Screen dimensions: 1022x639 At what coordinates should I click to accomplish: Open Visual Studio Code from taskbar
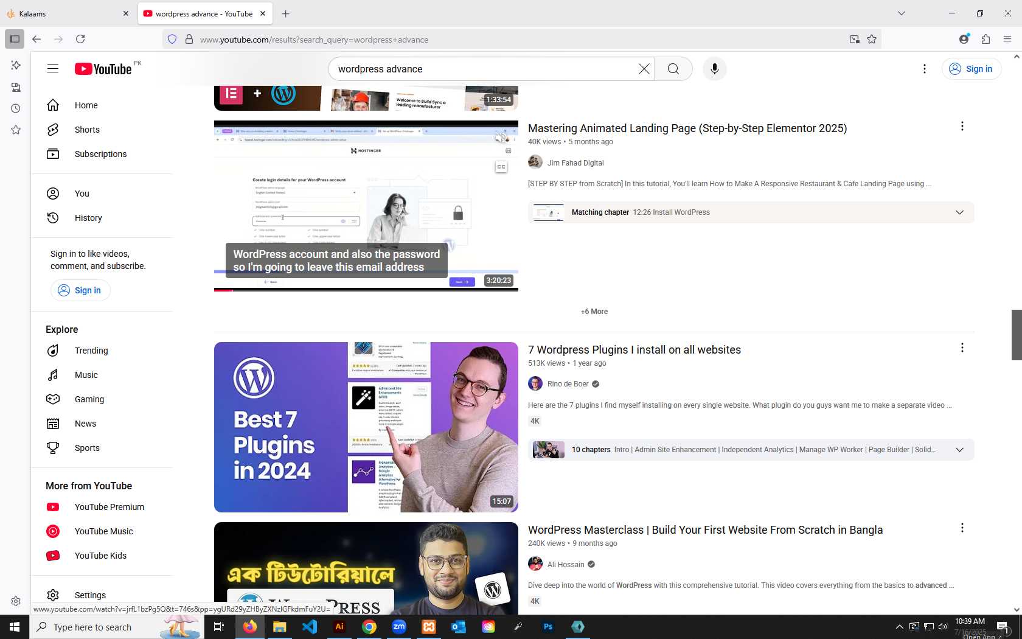coord(310,627)
